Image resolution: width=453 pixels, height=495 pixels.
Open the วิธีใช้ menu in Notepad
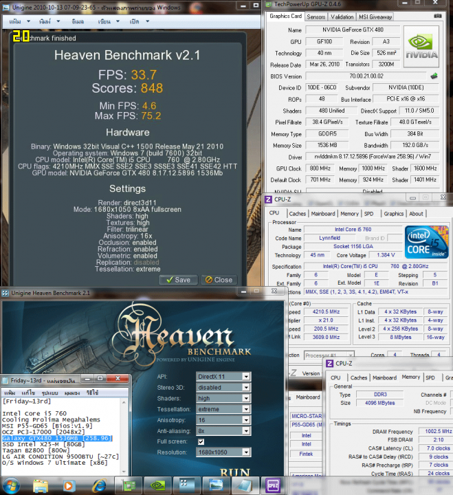[92, 393]
